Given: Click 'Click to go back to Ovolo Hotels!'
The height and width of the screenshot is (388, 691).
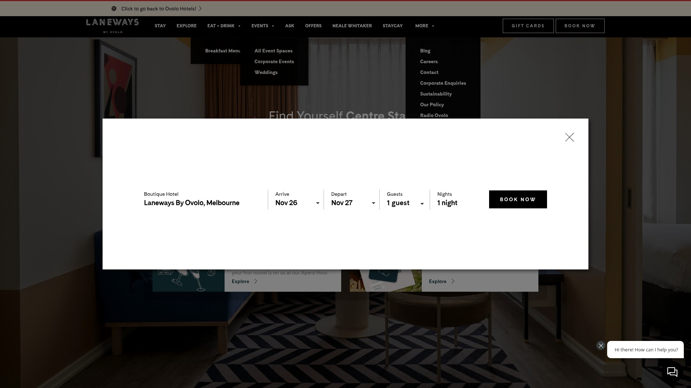Looking at the screenshot, I should click(x=159, y=9).
